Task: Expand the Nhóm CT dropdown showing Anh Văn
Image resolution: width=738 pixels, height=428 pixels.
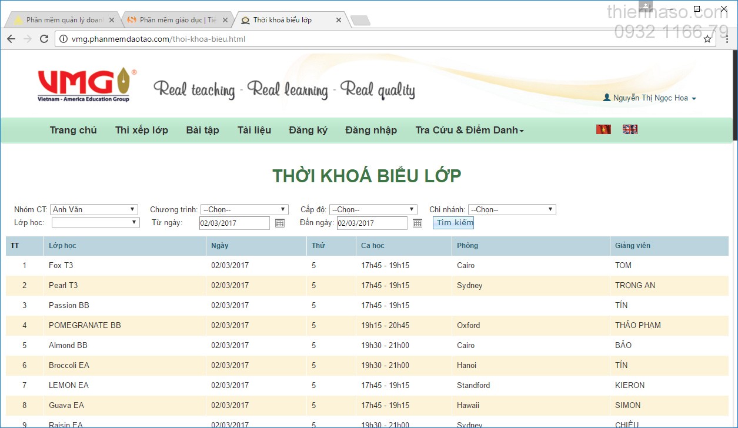Action: pos(94,209)
